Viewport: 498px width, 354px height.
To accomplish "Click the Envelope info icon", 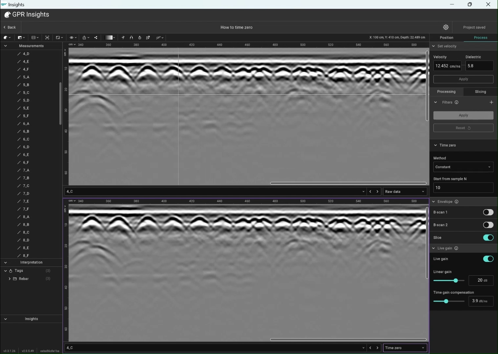I will click(x=456, y=202).
